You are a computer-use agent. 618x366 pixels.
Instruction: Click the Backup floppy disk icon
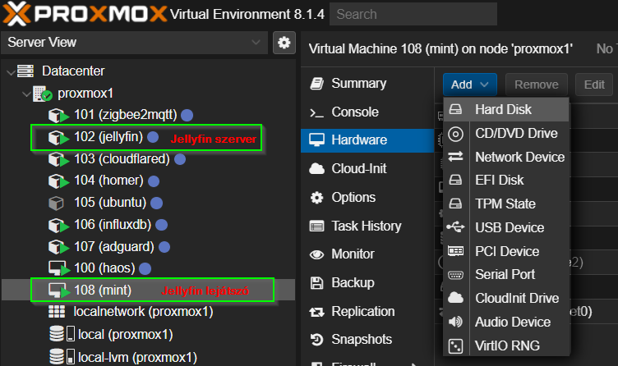317,283
